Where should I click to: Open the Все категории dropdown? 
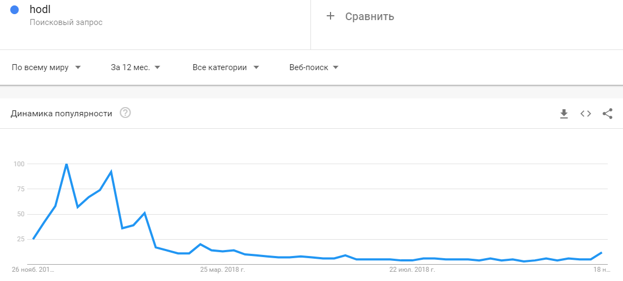pos(226,67)
